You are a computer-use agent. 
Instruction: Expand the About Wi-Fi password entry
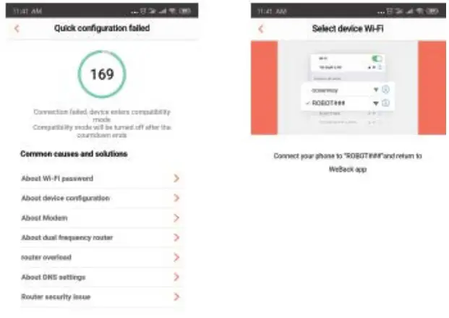[x=176, y=178]
